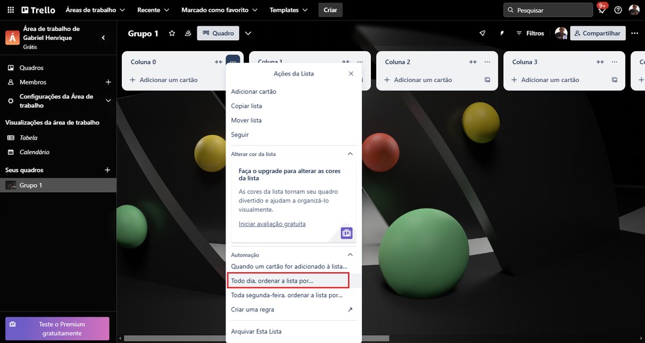Open Coluna 2 list actions ellipsis
This screenshot has height=343, width=645.
[487, 62]
